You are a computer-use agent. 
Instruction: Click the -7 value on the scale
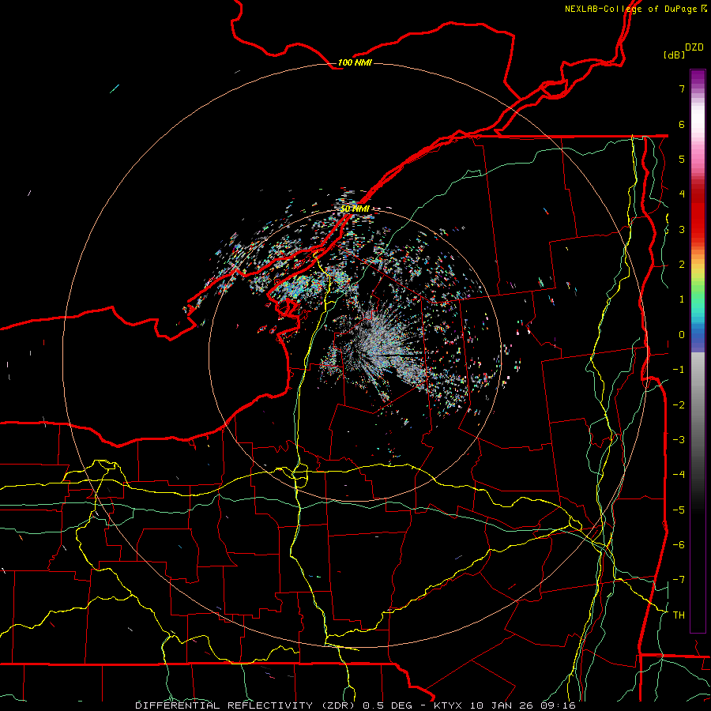(x=679, y=580)
